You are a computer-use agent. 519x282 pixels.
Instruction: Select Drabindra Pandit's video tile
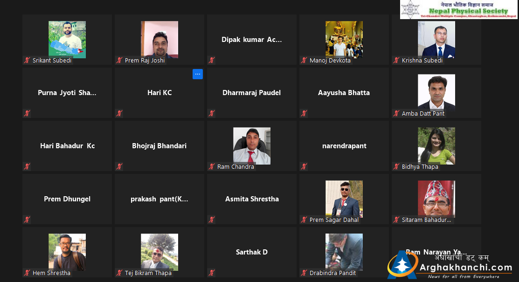(x=344, y=252)
